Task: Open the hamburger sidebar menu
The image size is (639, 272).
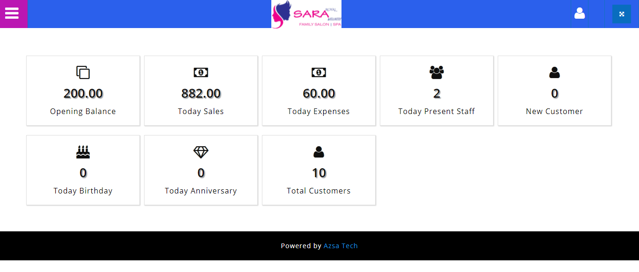Action: tap(12, 14)
